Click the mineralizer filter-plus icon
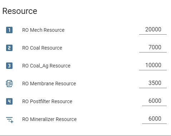Viewport: 171px width, 136px height. coord(10,120)
